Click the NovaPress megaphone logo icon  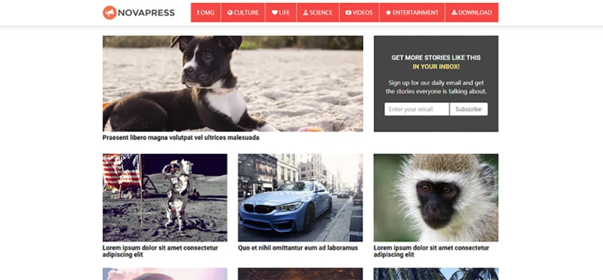click(x=110, y=13)
